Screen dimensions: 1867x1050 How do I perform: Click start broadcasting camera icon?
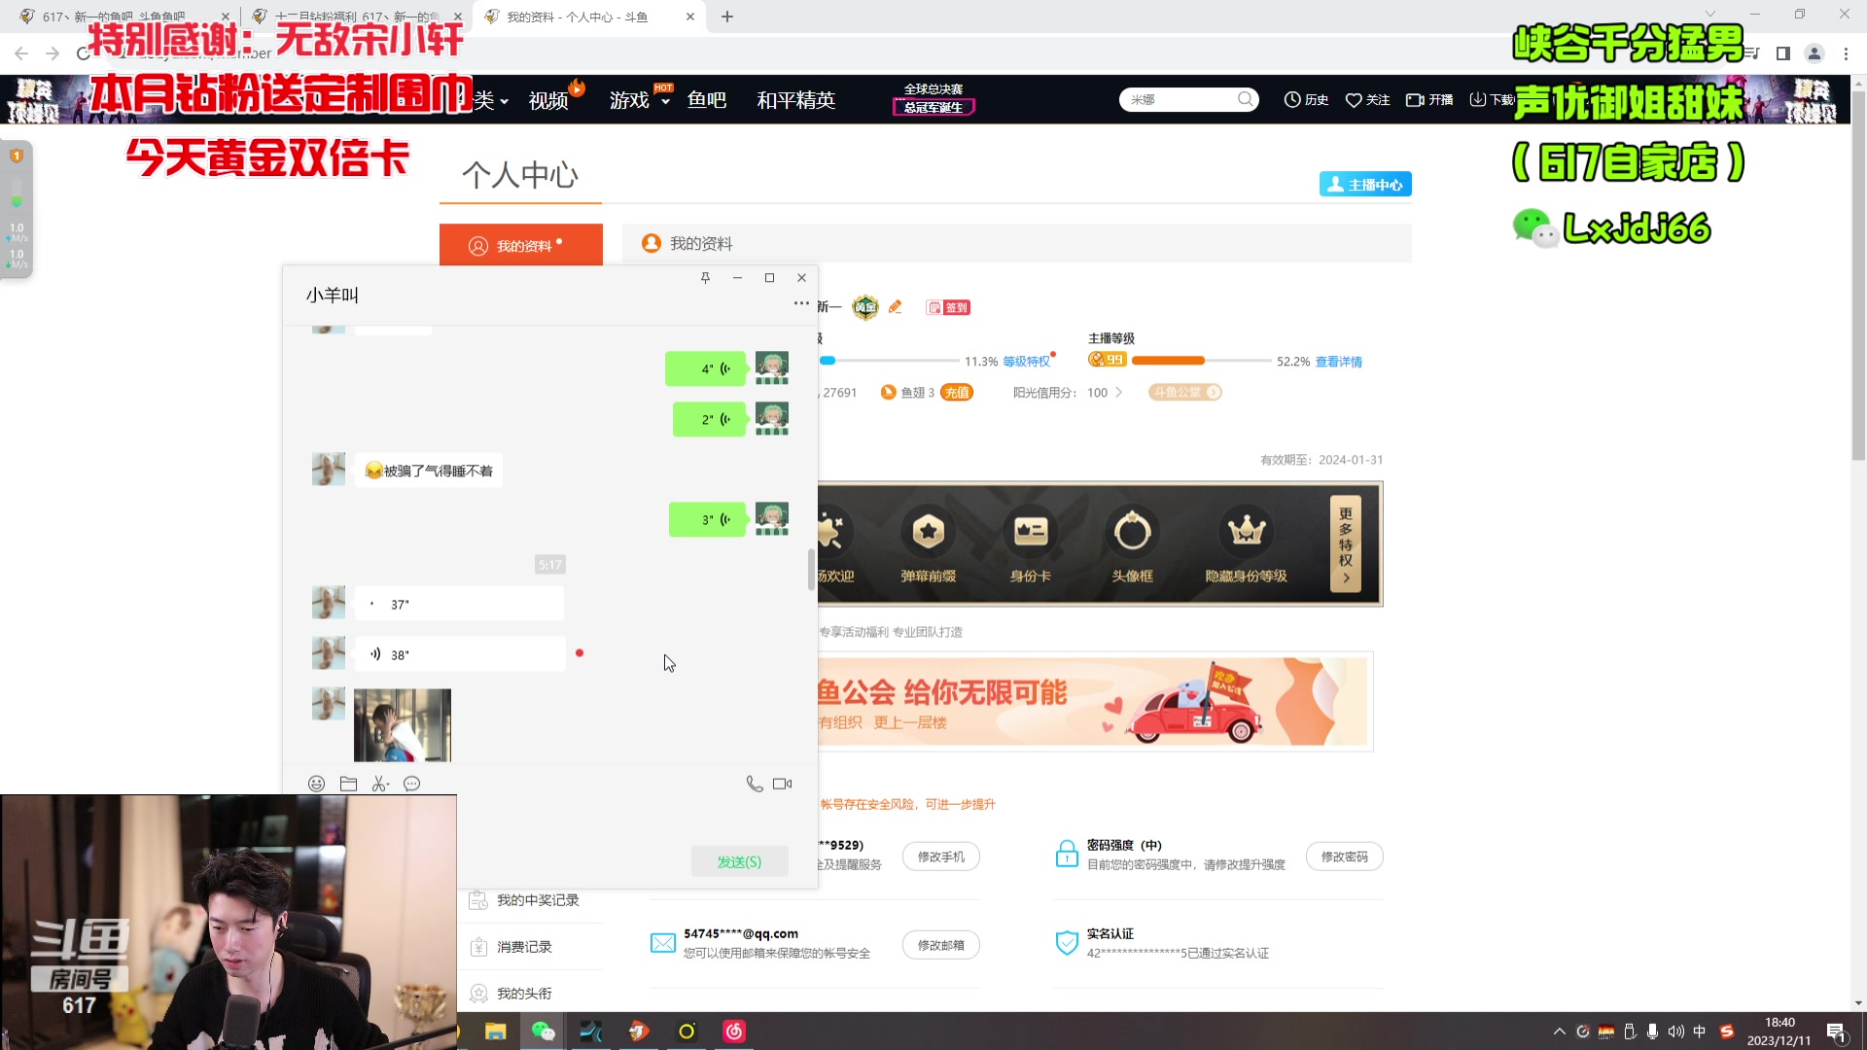click(1429, 99)
